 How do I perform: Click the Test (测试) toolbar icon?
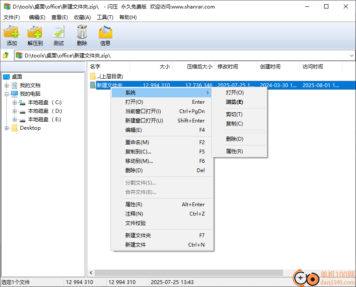tap(59, 32)
